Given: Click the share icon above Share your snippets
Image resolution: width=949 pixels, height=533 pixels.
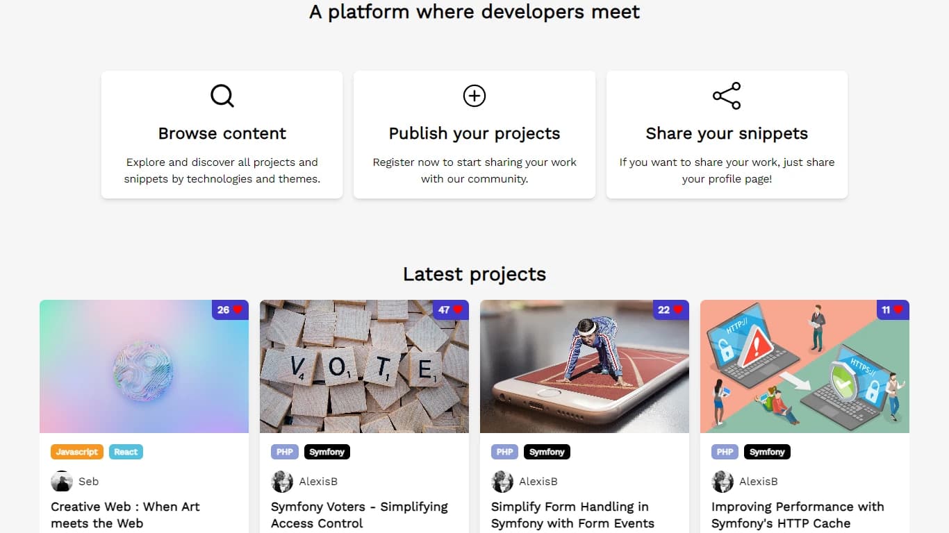Looking at the screenshot, I should 727,96.
